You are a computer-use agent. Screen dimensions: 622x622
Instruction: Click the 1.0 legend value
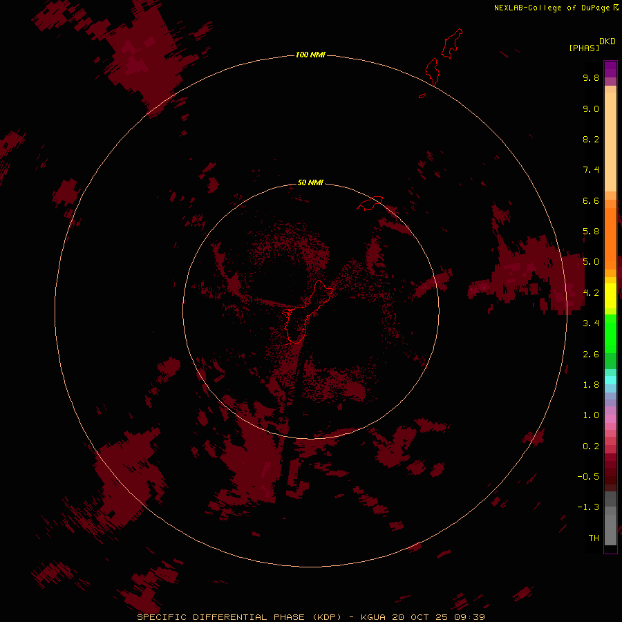[x=591, y=415]
